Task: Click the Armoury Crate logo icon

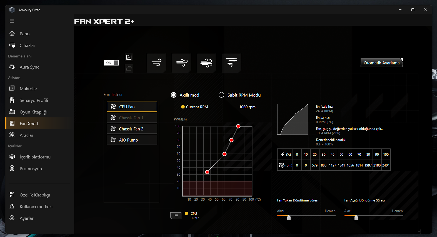Action: (x=12, y=10)
